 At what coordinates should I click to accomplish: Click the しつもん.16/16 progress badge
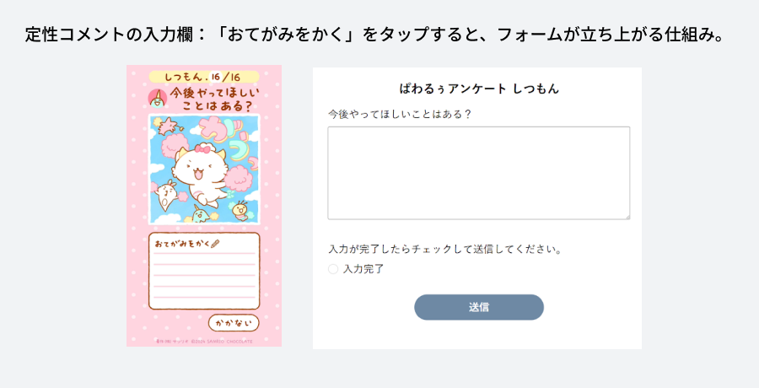pyautogui.click(x=203, y=77)
